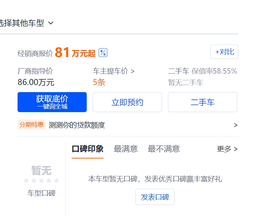Click the 暂无二手车 text
The width and height of the screenshot is (258, 216).
point(186,82)
